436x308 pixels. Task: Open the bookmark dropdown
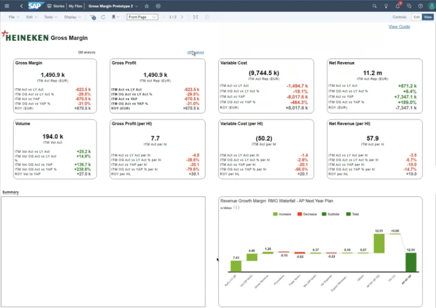(x=115, y=17)
